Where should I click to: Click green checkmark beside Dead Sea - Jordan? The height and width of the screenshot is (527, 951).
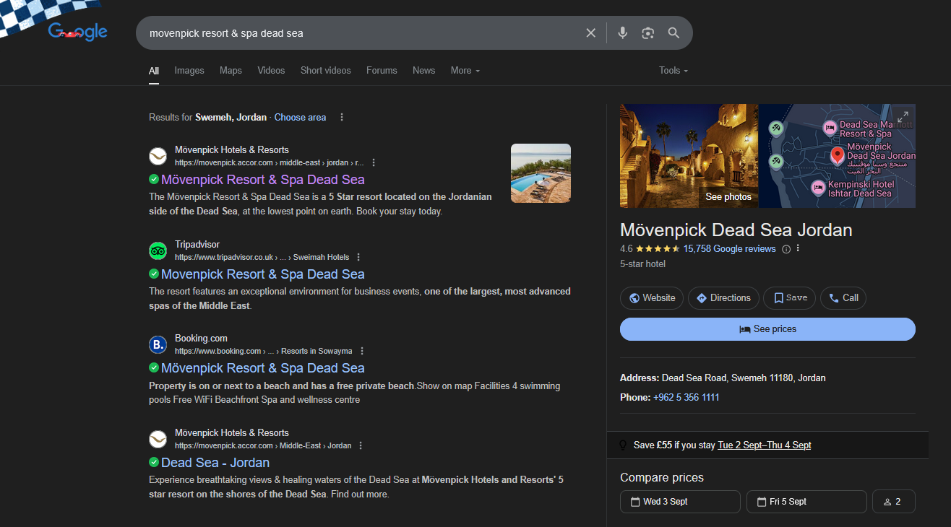[154, 462]
